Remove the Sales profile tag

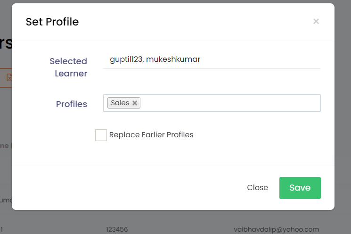[135, 103]
